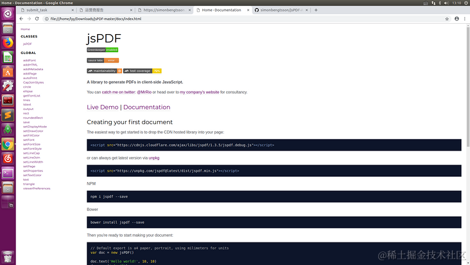Open the roundedRect sidebar link
Image resolution: width=470 pixels, height=265 pixels.
tap(33, 118)
